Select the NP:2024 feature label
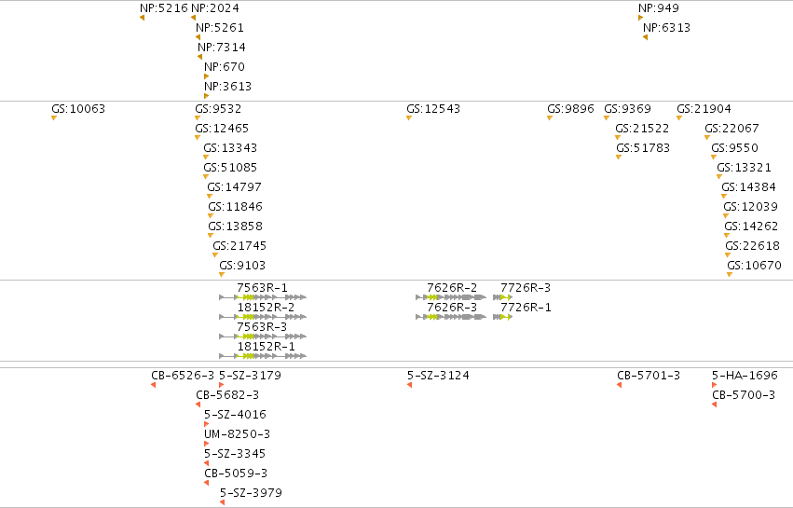793x508 pixels. [x=215, y=8]
